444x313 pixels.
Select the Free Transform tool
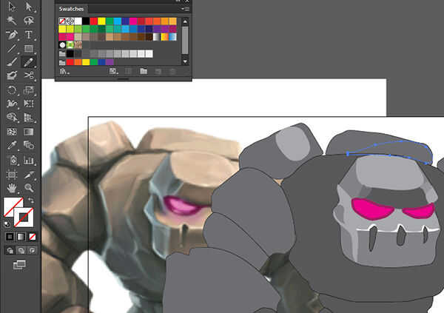29,104
